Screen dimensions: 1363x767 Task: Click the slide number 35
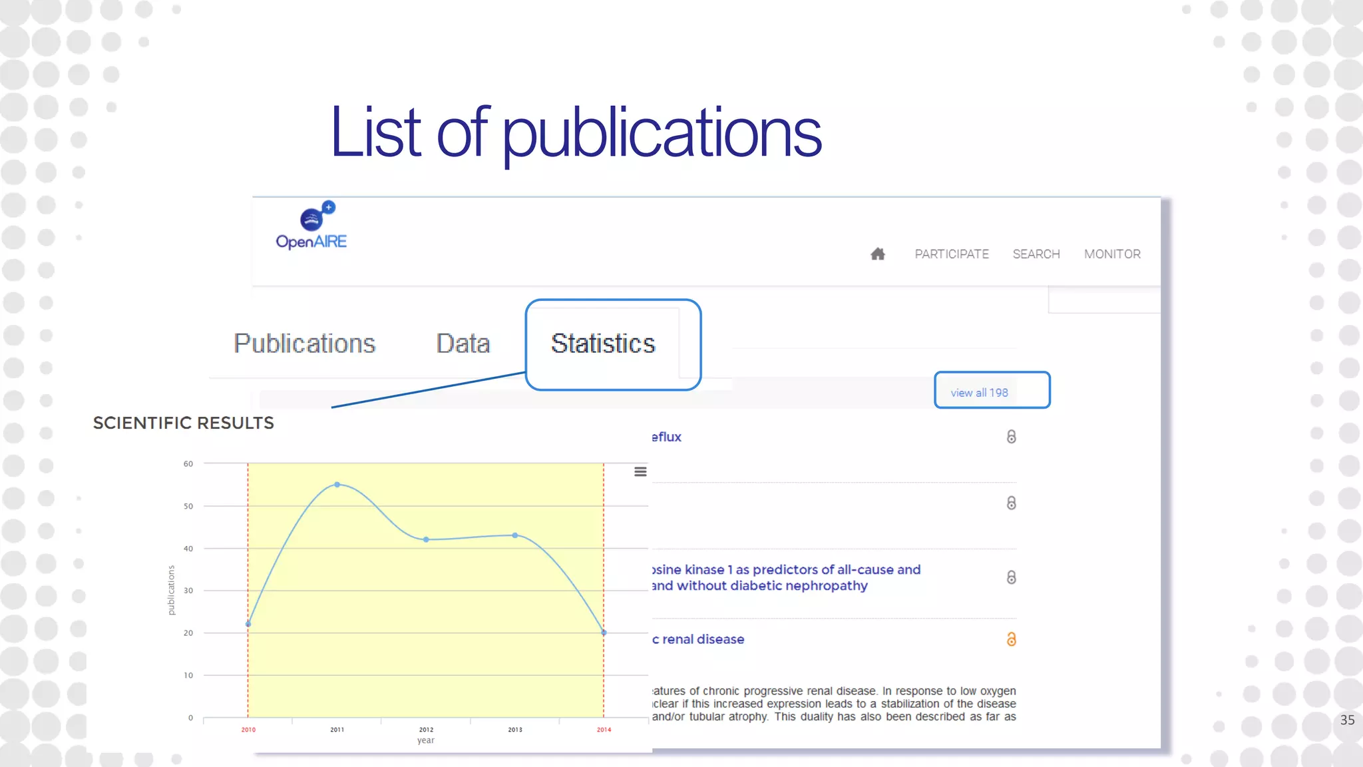pos(1347,720)
